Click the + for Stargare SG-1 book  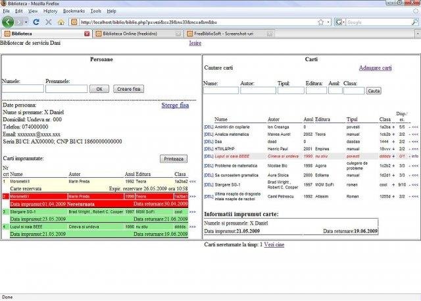pyautogui.click(x=393, y=184)
